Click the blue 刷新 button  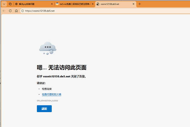click(44, 109)
